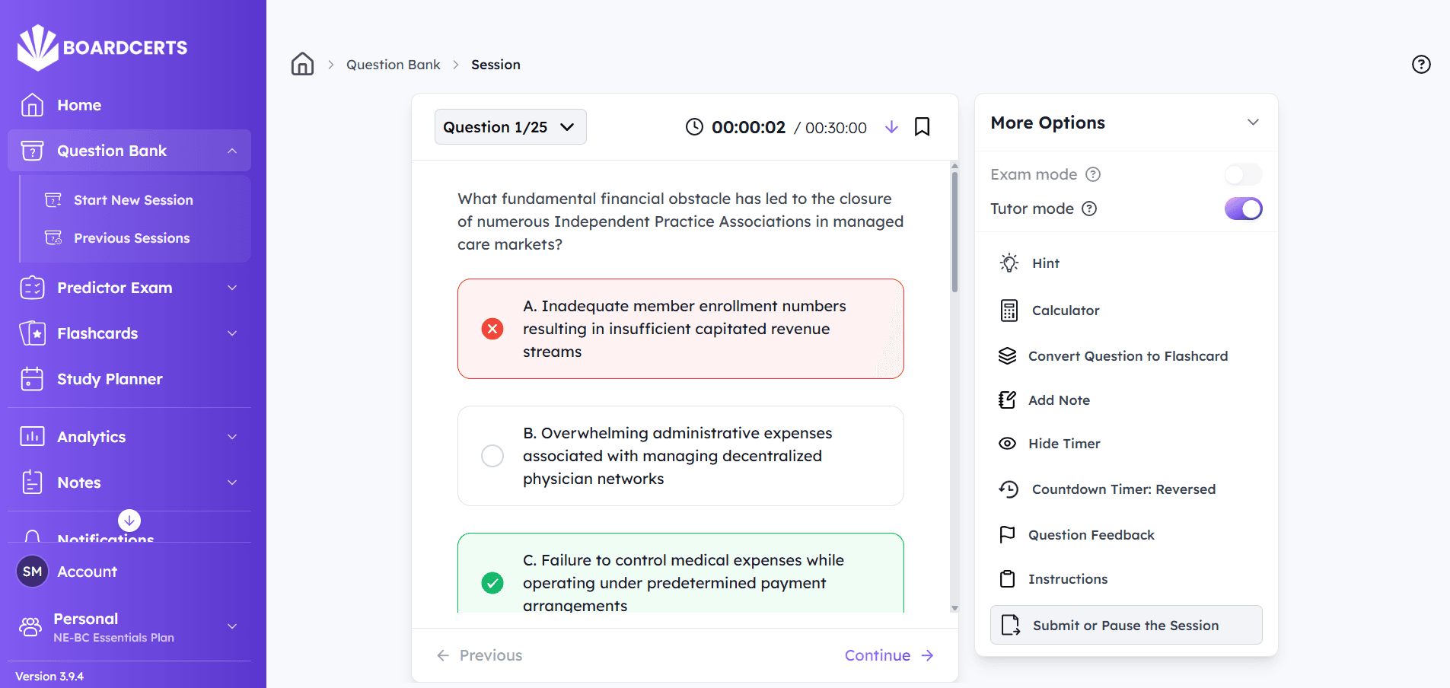Go to Study Planner in sidebar
Image resolution: width=1450 pixels, height=688 pixels.
pyautogui.click(x=110, y=379)
